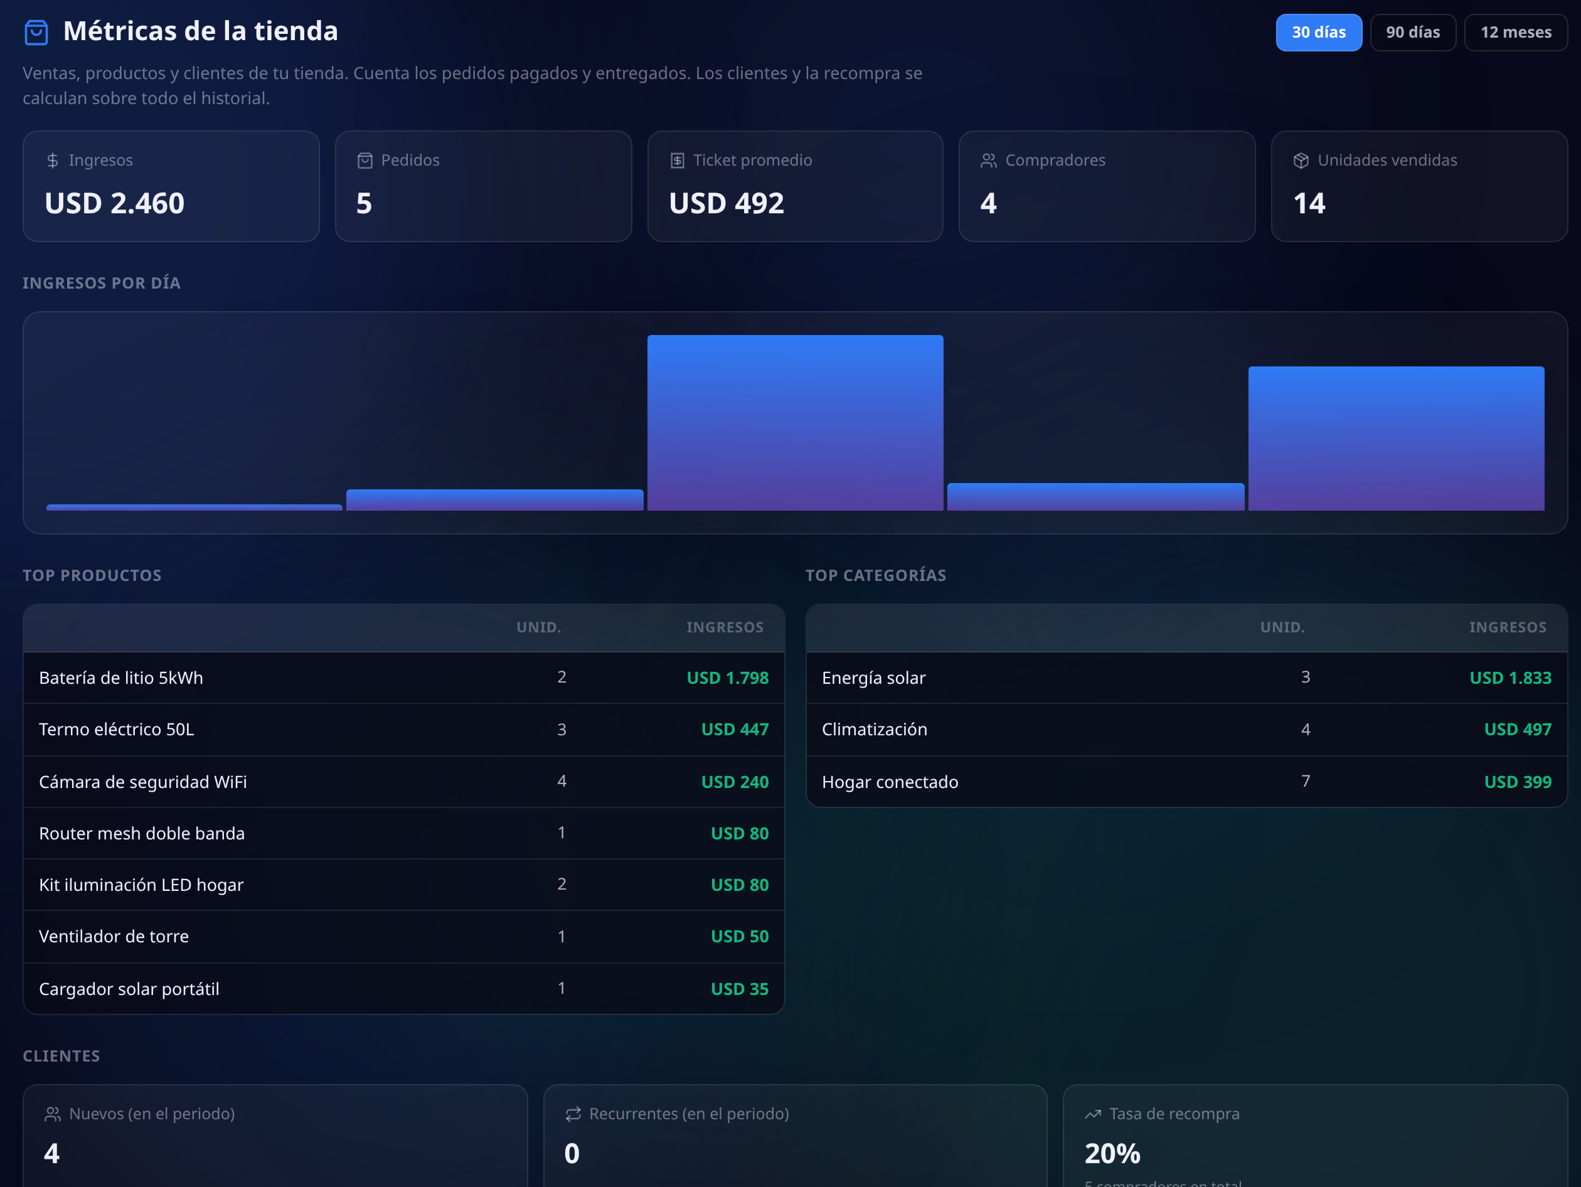Click the USD 1.833 category revenue

pos(1510,678)
